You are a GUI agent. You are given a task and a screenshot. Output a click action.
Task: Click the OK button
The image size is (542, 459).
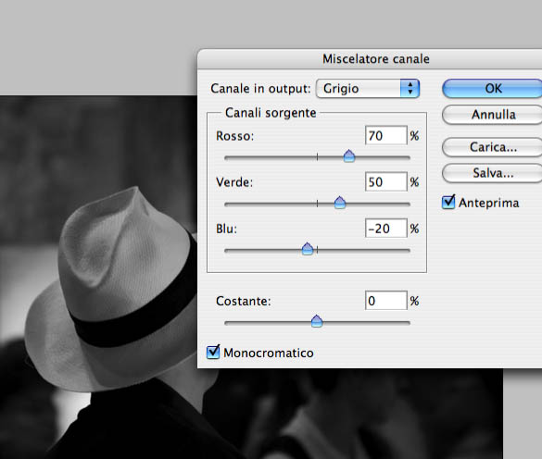tap(492, 89)
